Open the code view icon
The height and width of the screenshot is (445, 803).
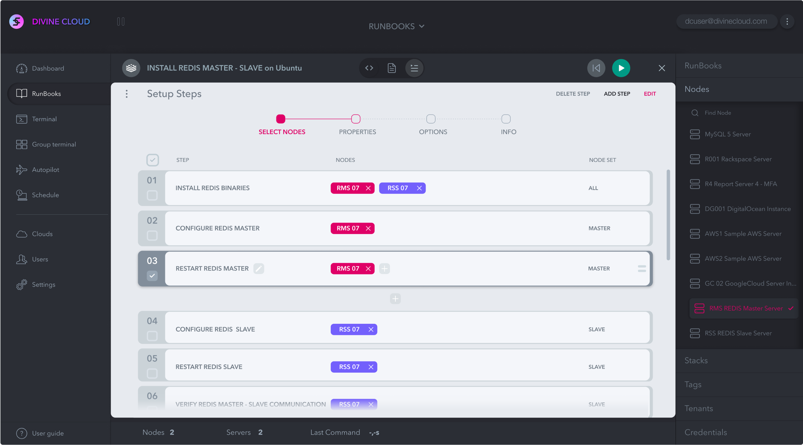click(369, 68)
